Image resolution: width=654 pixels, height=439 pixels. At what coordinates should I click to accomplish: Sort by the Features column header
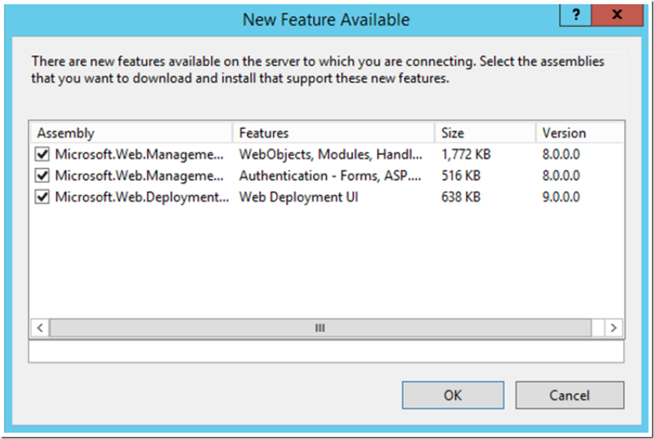333,133
